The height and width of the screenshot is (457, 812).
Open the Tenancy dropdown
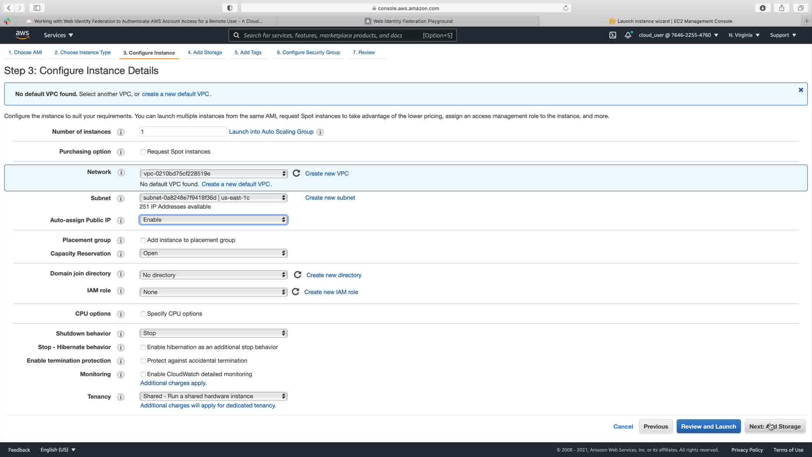tap(213, 396)
